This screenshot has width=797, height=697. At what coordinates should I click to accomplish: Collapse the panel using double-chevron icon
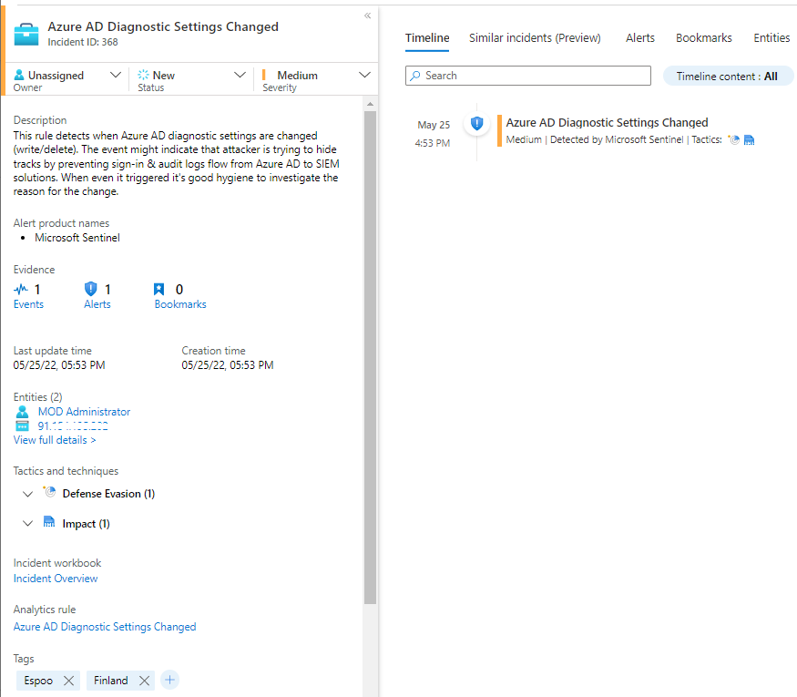point(367,15)
